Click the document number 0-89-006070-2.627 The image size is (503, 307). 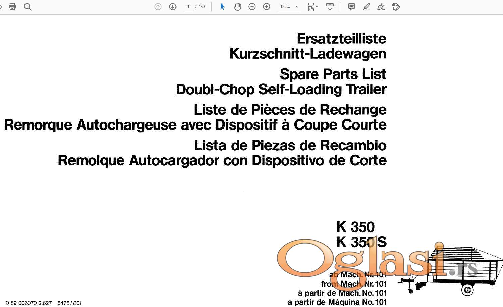pos(29,303)
